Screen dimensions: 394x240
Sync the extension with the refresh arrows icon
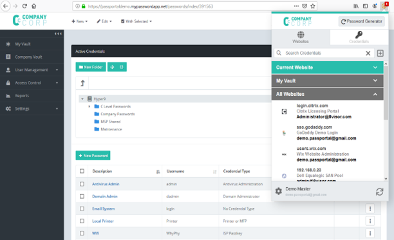pos(379,192)
